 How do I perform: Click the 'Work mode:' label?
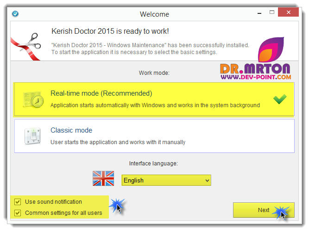[x=154, y=73]
